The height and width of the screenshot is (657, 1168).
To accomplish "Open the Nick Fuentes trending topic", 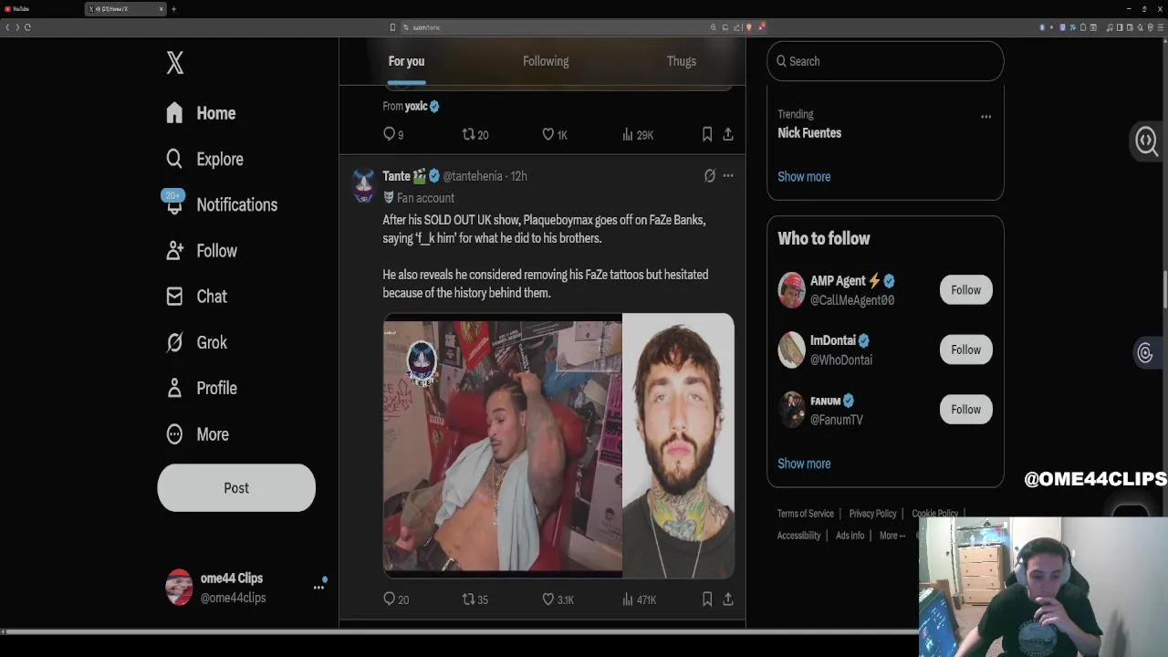I will (x=809, y=133).
